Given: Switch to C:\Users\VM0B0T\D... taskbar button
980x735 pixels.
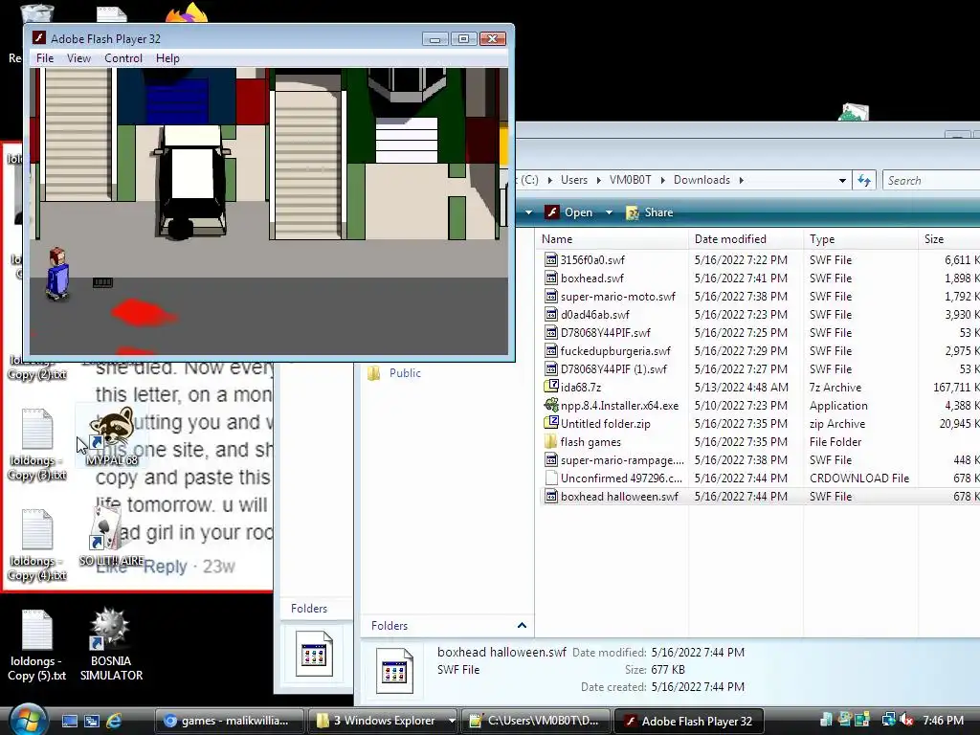Looking at the screenshot, I should (535, 721).
